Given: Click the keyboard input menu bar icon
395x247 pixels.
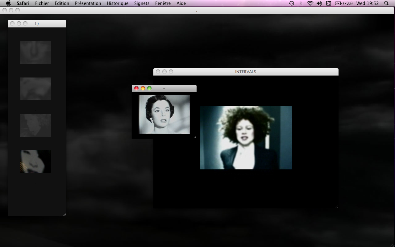Looking at the screenshot, I should [x=329, y=3].
